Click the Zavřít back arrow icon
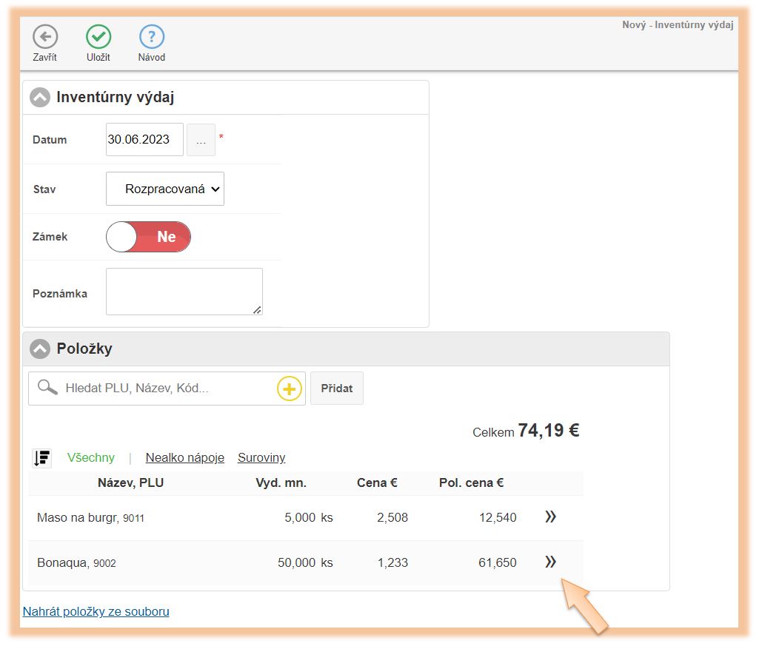Screen dimensions: 762x649 [44, 37]
